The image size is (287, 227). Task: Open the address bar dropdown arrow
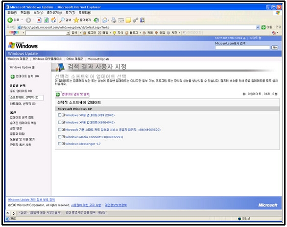click(258, 27)
